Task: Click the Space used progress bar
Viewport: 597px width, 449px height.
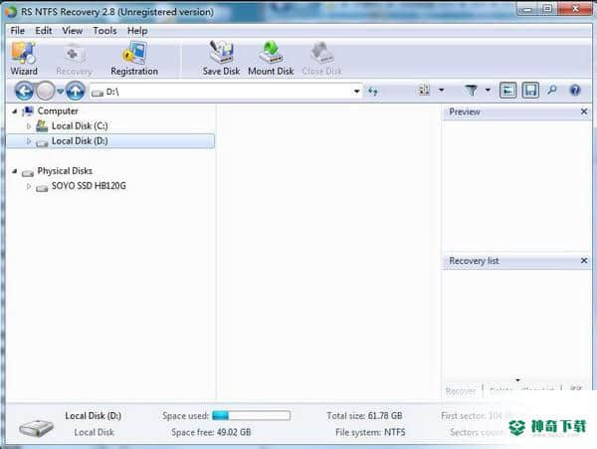Action: point(252,415)
